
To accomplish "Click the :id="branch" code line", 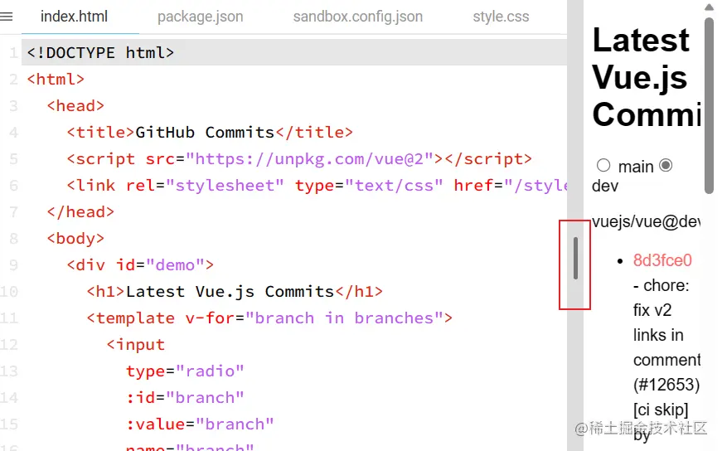I will tap(185, 398).
